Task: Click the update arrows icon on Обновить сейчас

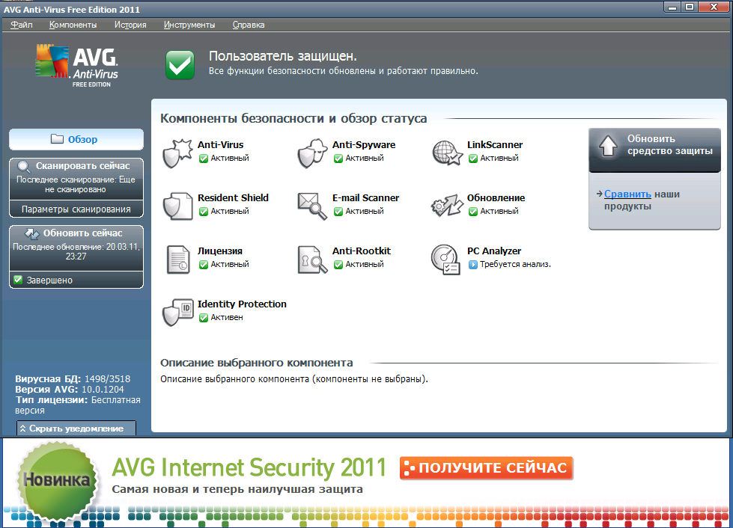Action: click(31, 233)
